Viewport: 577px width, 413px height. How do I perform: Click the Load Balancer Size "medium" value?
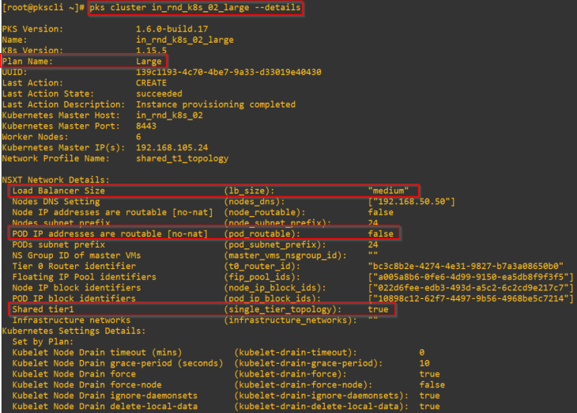(x=388, y=191)
